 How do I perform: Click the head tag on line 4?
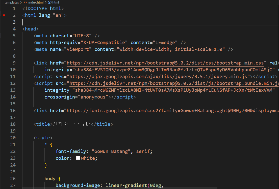(31, 29)
